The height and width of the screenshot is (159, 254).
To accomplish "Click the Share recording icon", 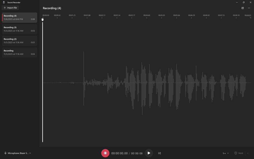I will point(243,8).
